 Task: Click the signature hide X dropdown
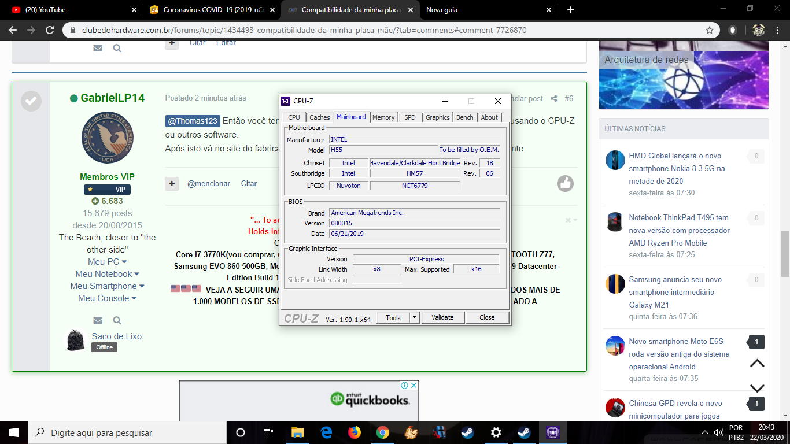coord(571,220)
